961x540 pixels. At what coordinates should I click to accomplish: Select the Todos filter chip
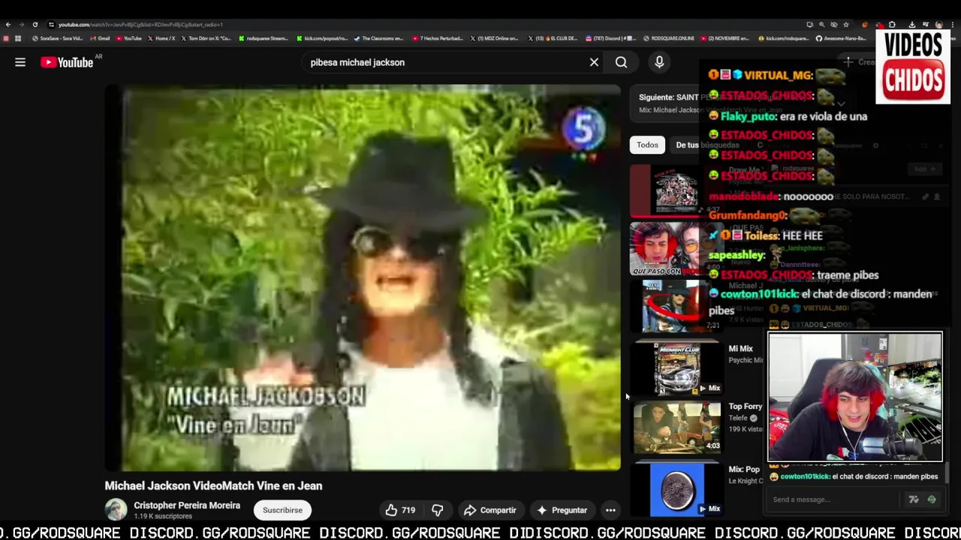pyautogui.click(x=647, y=145)
